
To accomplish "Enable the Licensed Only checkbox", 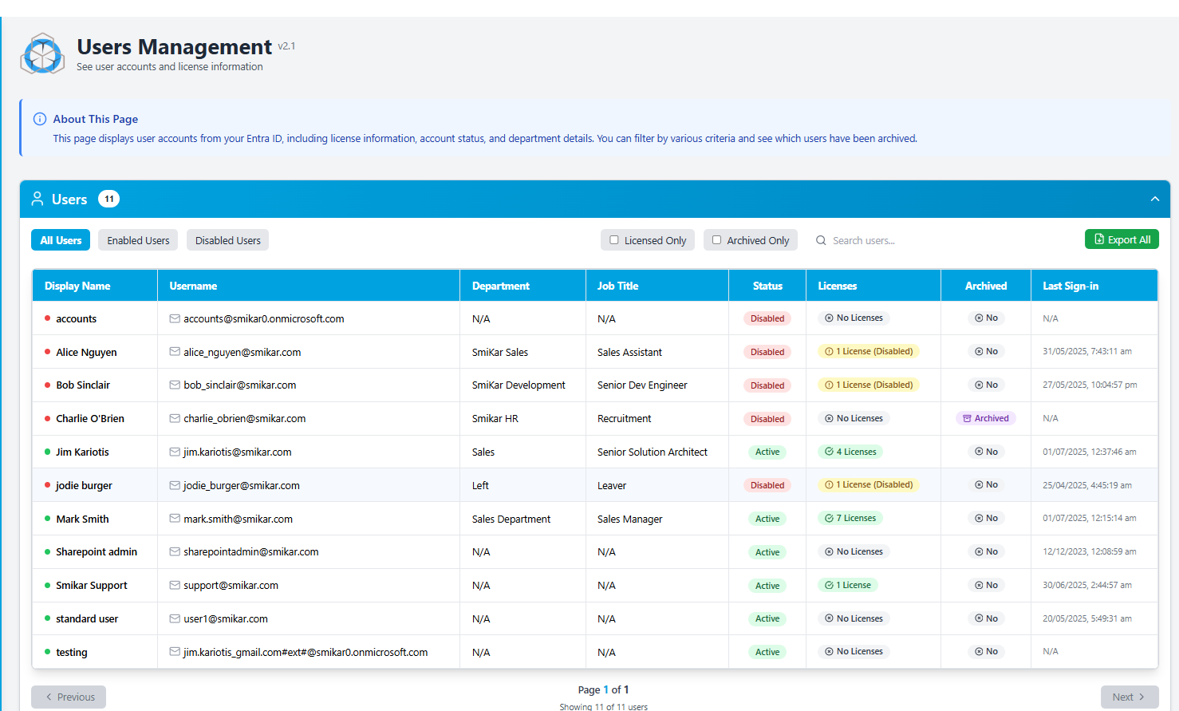I will click(614, 240).
